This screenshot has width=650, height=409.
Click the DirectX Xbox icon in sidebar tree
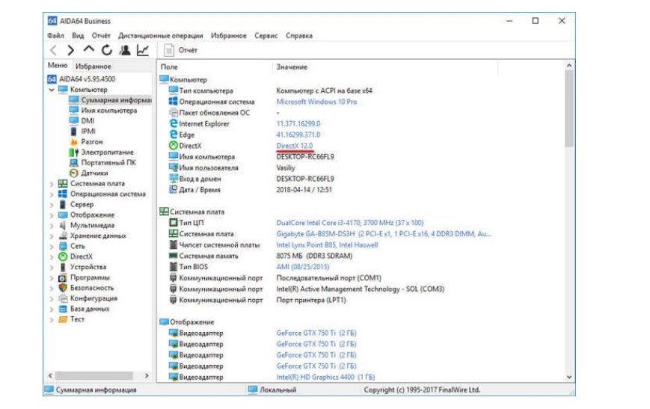(63, 256)
